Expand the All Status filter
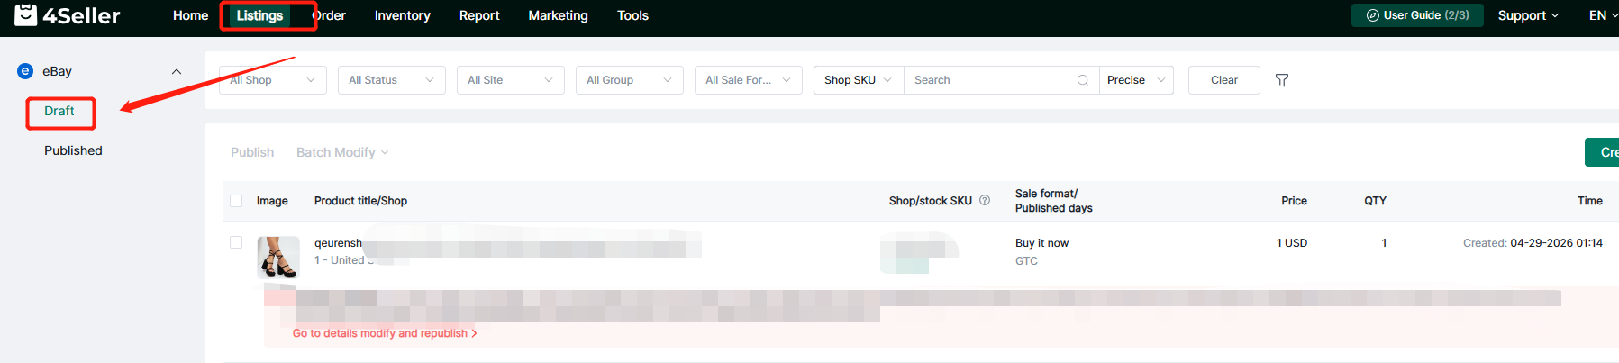Screen dimensions: 1619x363 (x=391, y=80)
